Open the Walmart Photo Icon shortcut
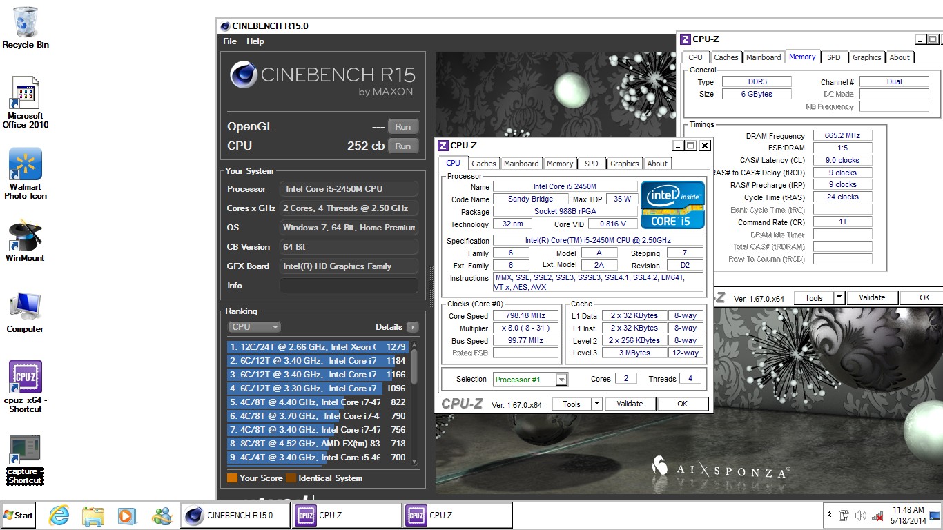 [26, 173]
